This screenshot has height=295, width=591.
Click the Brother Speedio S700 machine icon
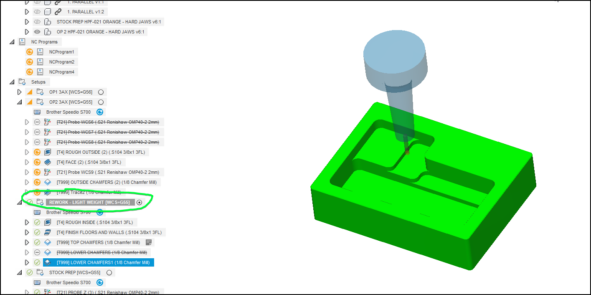tap(37, 112)
